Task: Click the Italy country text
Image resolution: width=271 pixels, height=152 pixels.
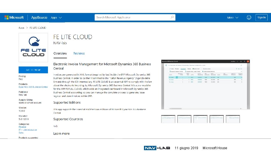Action: (x=56, y=126)
